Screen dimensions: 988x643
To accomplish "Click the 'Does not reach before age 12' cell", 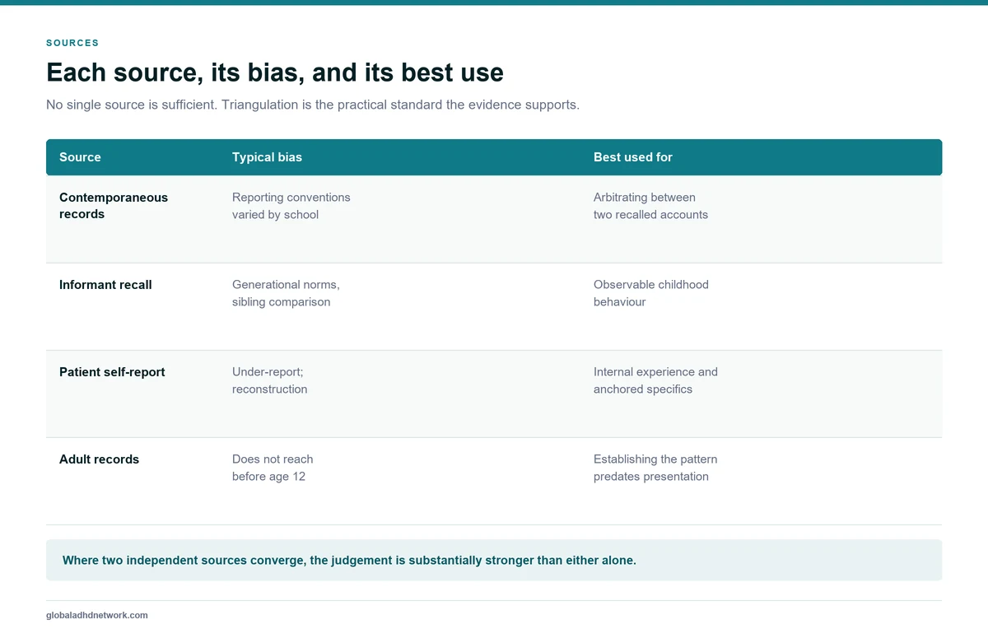I will pyautogui.click(x=273, y=468).
